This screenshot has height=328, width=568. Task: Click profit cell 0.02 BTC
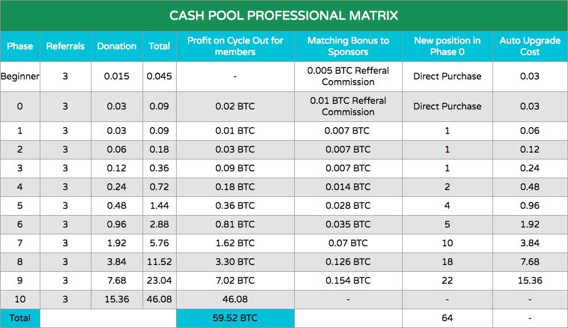tap(235, 107)
